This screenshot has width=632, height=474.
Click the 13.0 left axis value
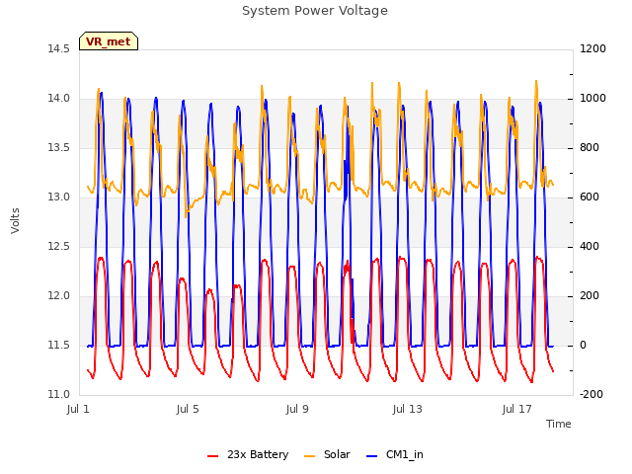[58, 197]
